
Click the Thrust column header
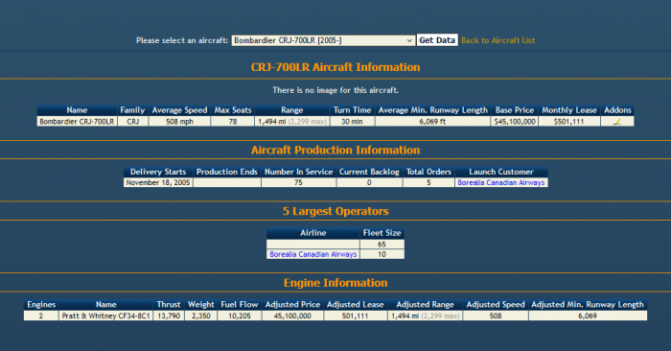tap(169, 305)
